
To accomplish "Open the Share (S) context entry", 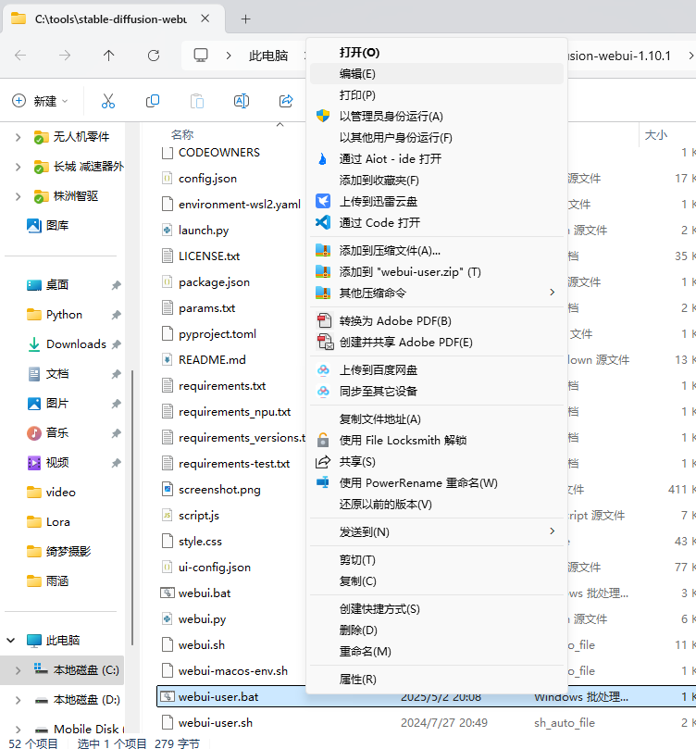I will coord(436,461).
